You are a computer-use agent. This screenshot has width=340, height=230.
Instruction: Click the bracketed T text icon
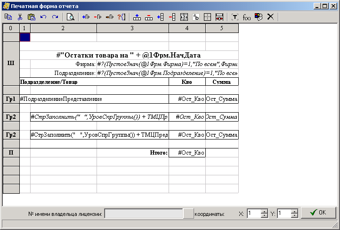coord(235,17)
